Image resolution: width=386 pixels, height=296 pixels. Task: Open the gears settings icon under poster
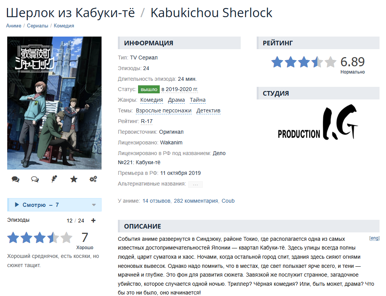pos(93,179)
